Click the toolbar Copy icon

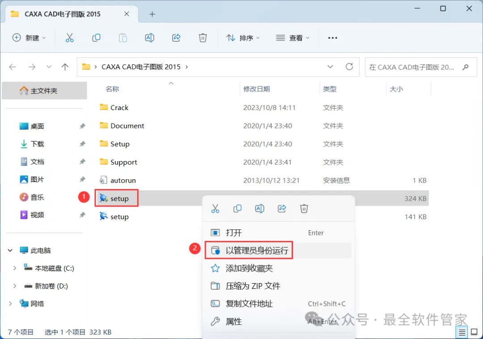96,38
